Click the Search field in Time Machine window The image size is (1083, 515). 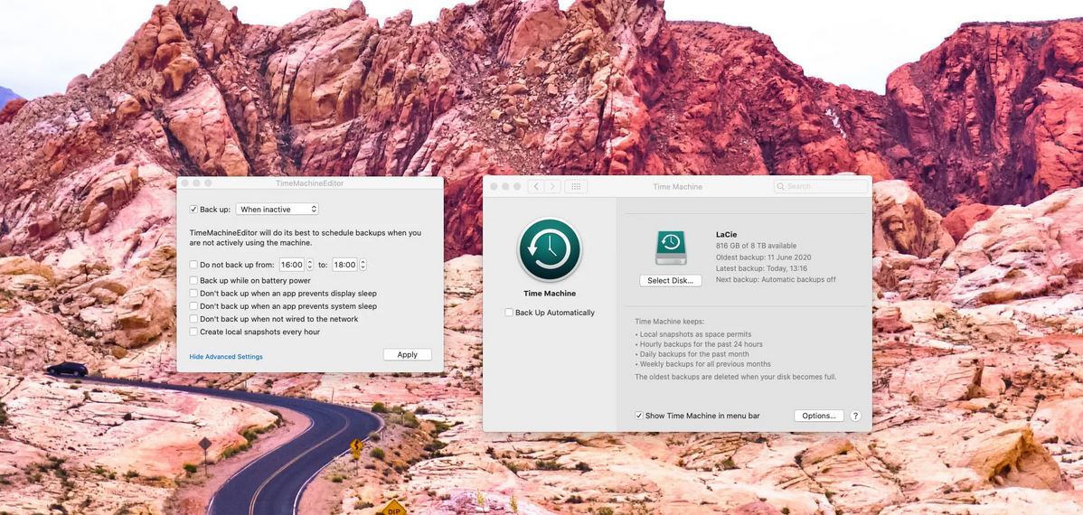tap(821, 186)
